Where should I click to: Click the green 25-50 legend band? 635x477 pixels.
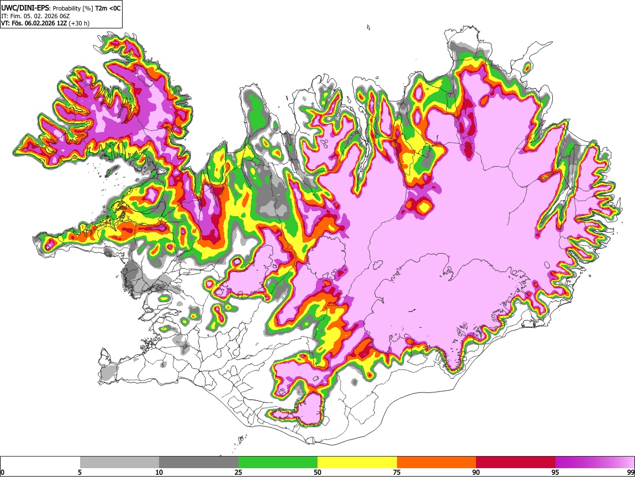pyautogui.click(x=278, y=462)
